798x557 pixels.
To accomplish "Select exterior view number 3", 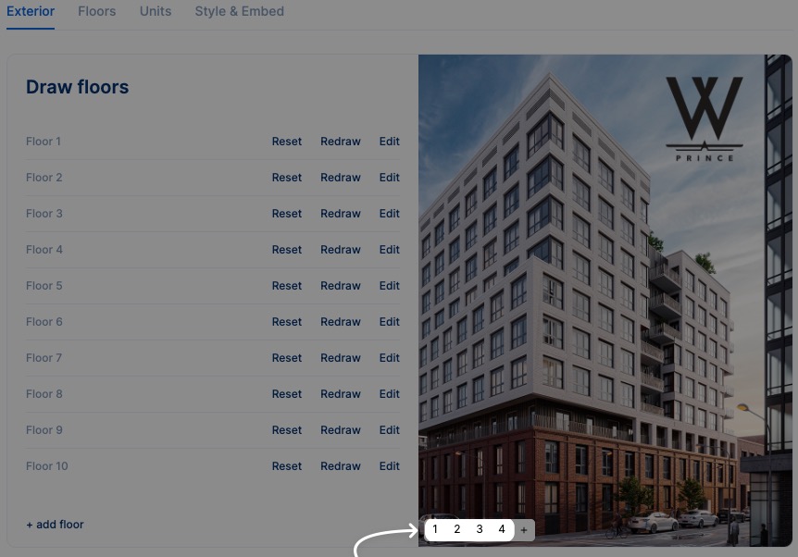I will 480,529.
